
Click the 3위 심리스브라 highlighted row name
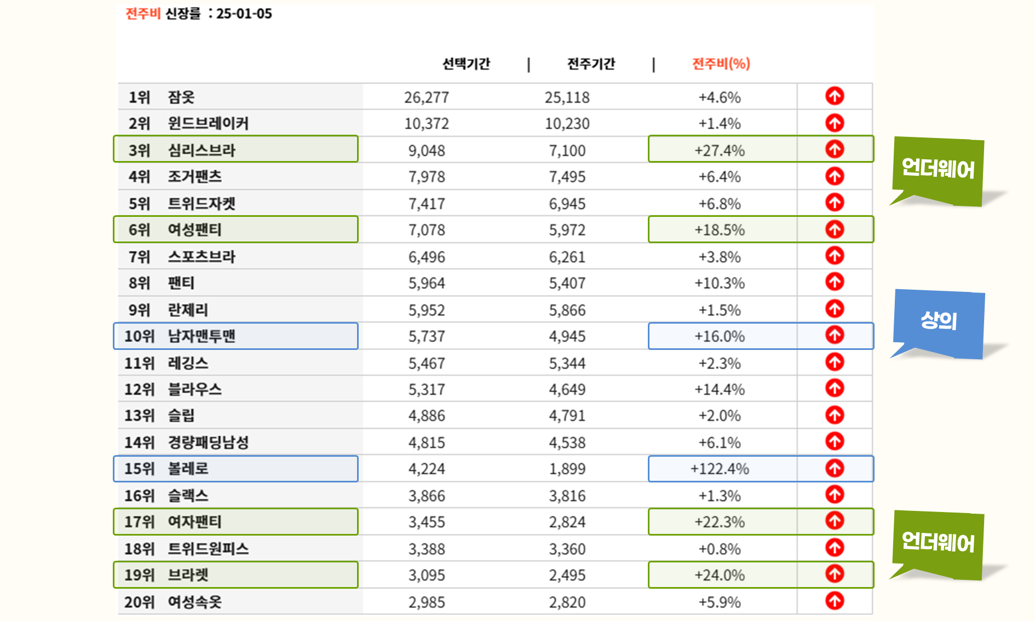(x=201, y=150)
